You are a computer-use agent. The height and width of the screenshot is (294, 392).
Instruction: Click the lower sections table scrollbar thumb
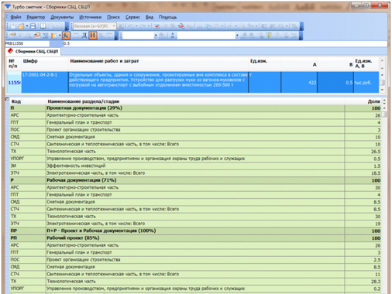(384, 114)
